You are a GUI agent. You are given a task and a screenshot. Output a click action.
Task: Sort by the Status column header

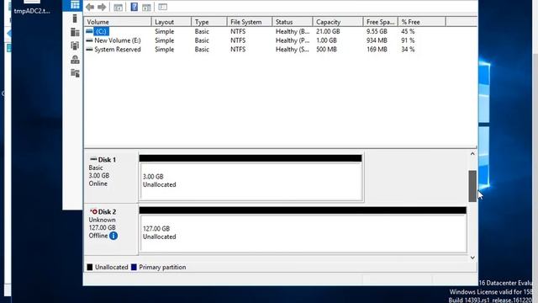coord(293,22)
